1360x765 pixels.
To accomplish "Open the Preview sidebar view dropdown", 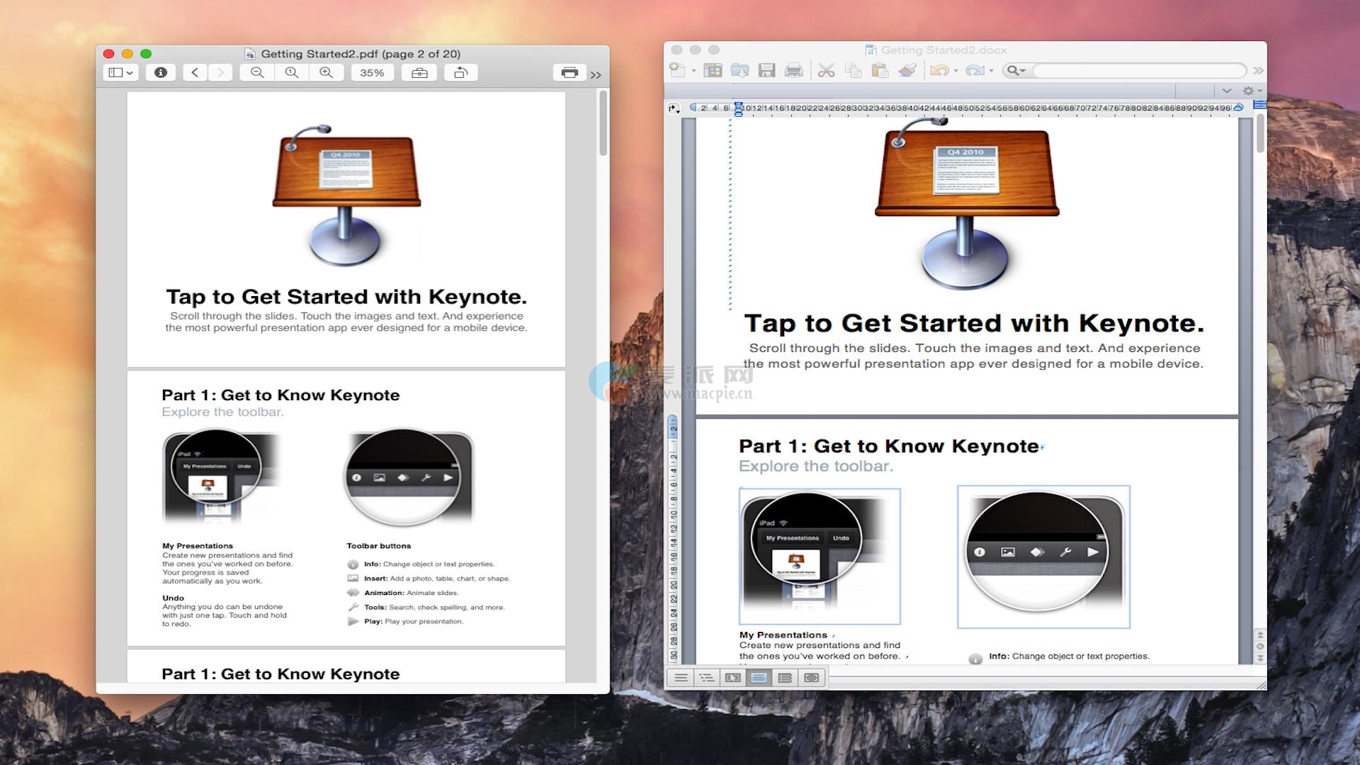I will tap(120, 72).
